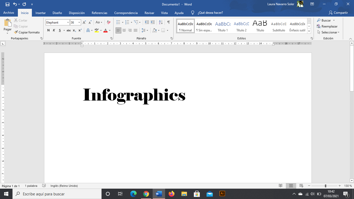Image resolution: width=354 pixels, height=199 pixels.
Task: Open the Insertar ribbon tab
Action: pyautogui.click(x=40, y=13)
